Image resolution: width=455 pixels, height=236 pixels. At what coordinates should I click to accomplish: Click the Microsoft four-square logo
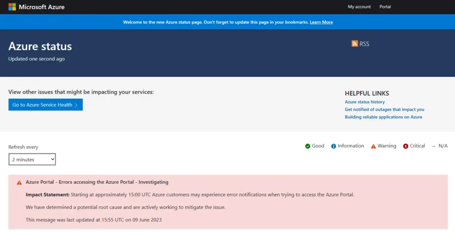(x=12, y=7)
